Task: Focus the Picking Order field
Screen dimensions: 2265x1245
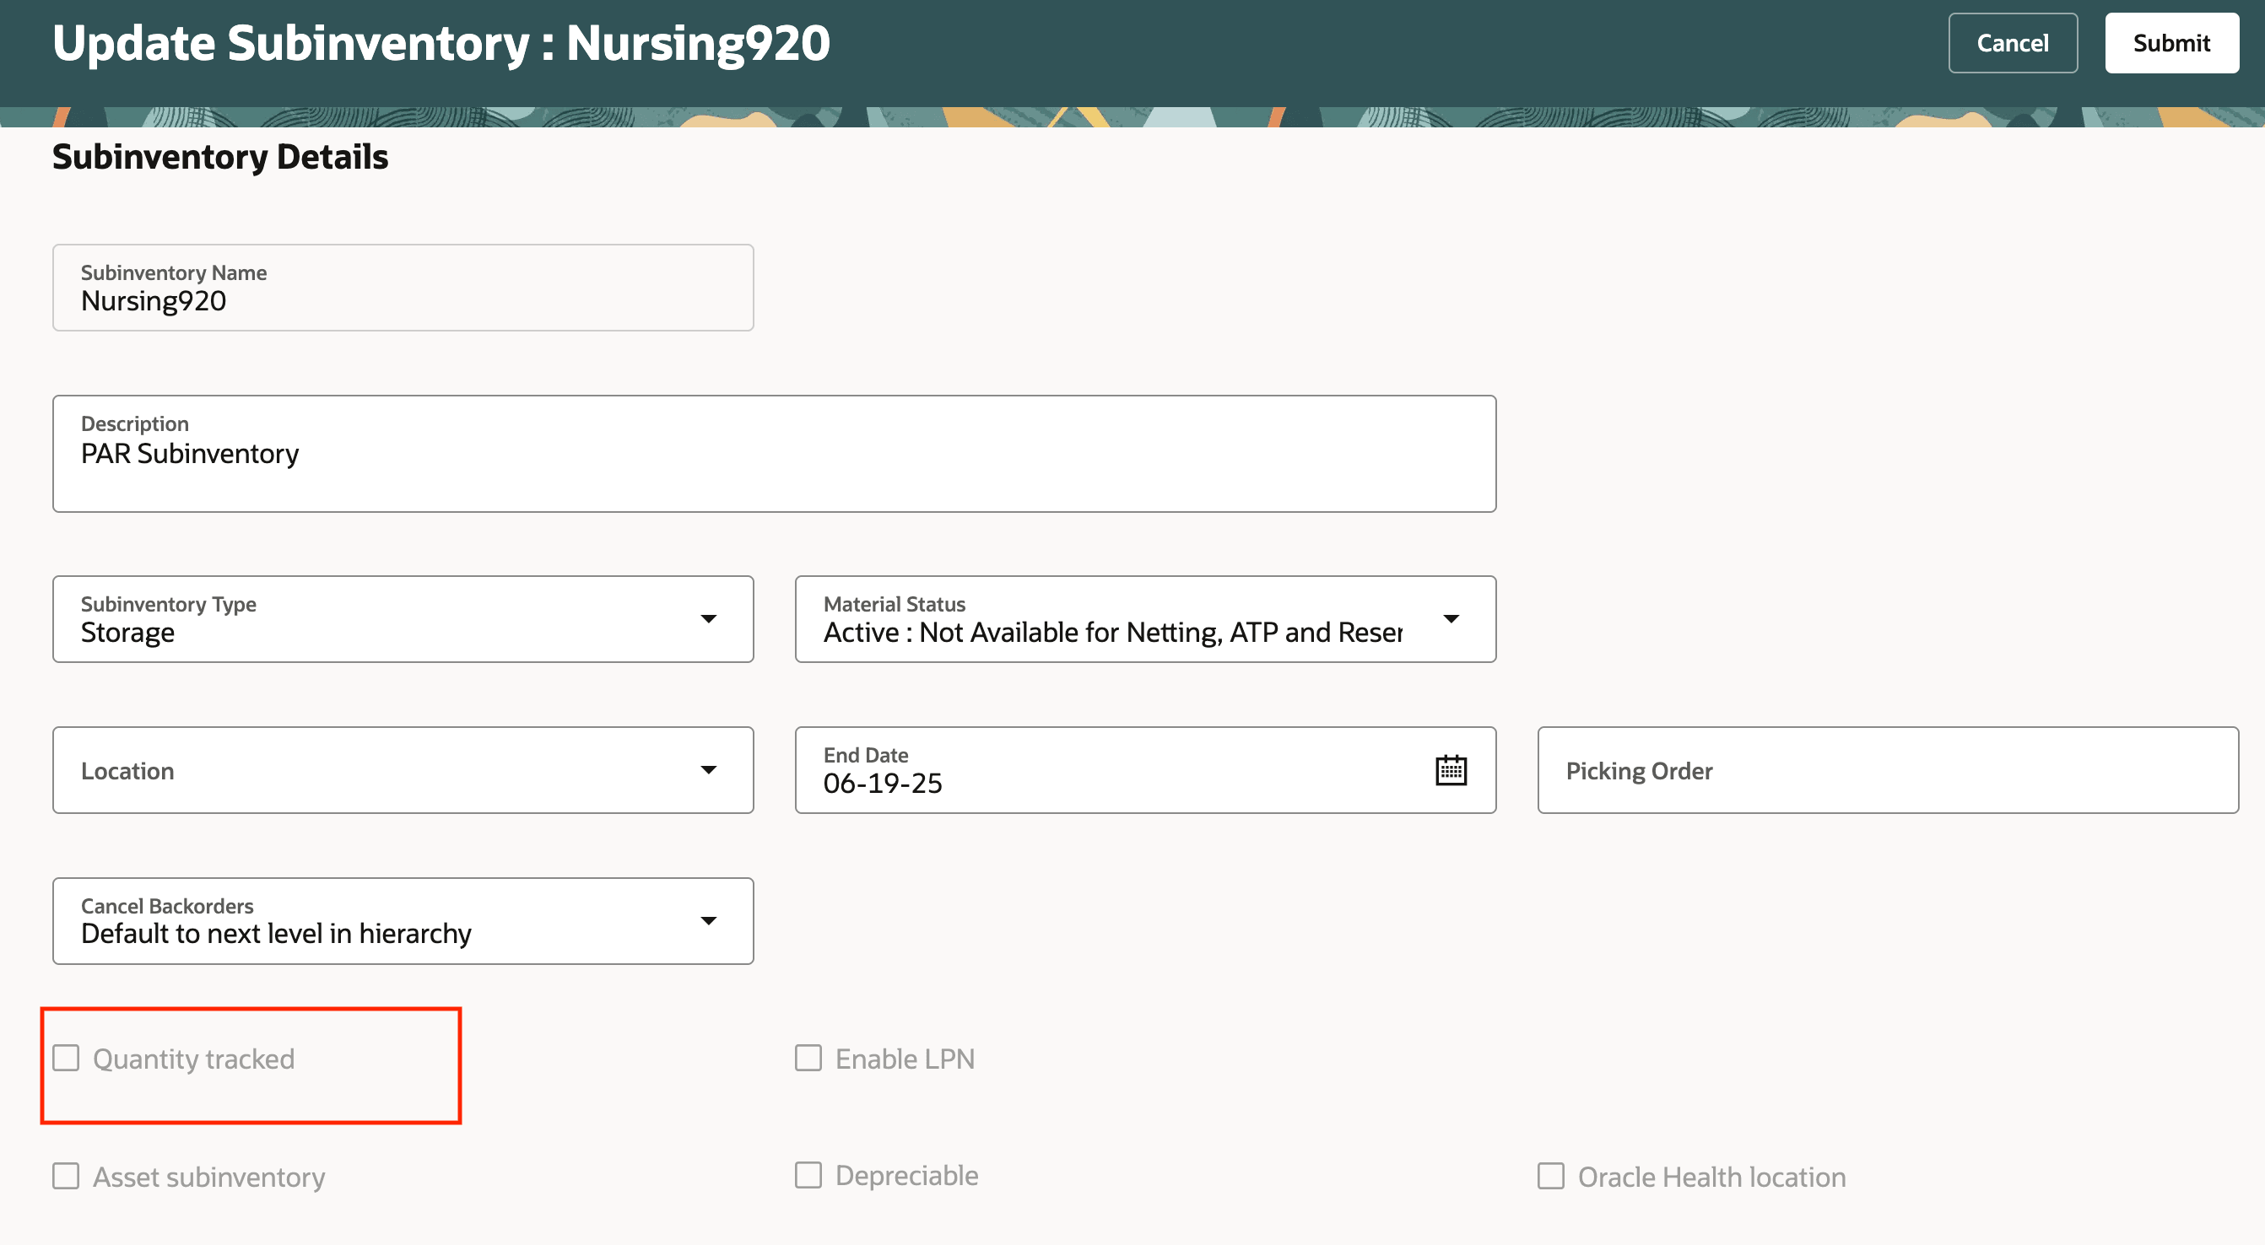Action: (1887, 771)
